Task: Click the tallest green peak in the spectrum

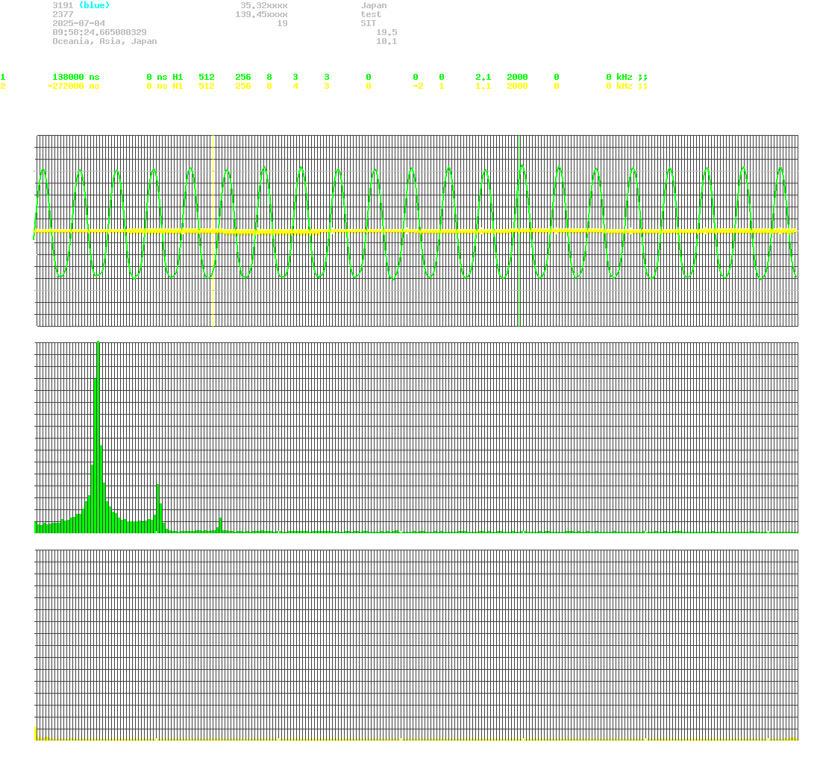Action: (x=98, y=436)
